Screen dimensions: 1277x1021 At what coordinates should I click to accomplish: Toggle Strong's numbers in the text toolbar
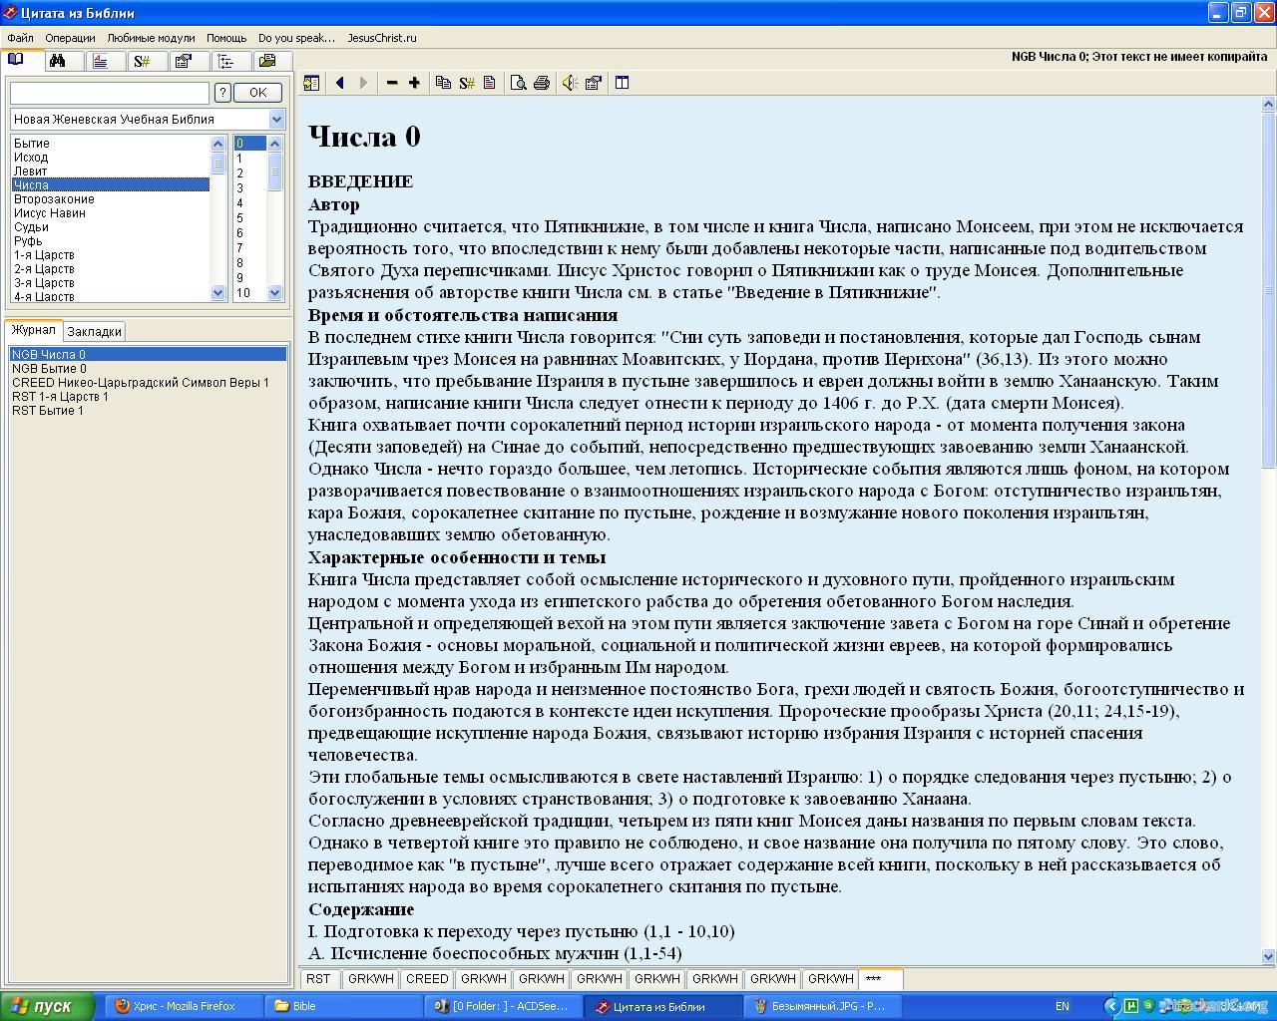click(x=467, y=83)
